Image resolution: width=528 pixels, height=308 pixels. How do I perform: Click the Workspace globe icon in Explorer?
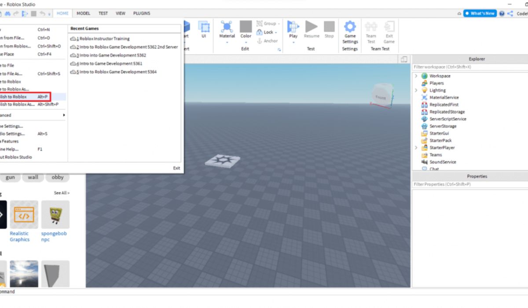pyautogui.click(x=425, y=76)
